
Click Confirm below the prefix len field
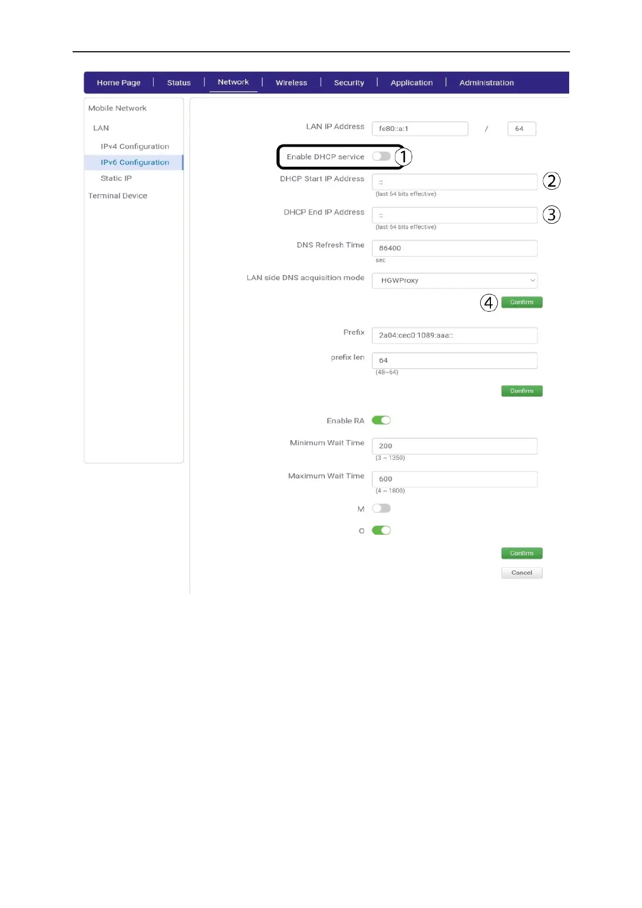coord(521,391)
